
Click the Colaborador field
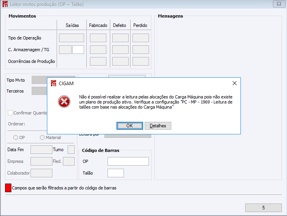coord(41,173)
